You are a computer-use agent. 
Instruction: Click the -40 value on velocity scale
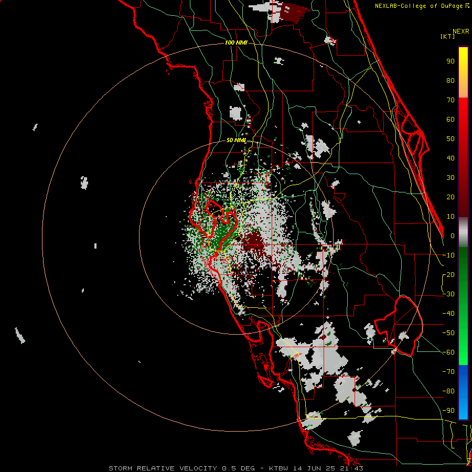click(x=448, y=314)
